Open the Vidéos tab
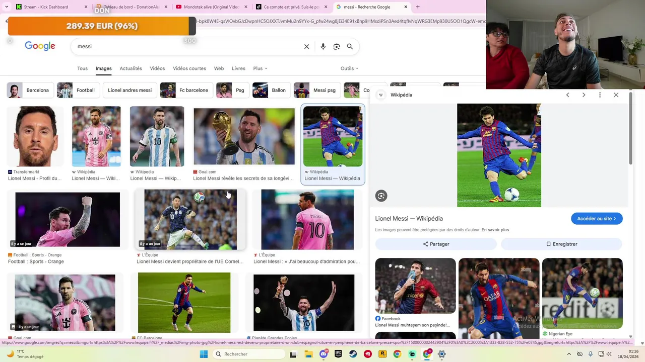 pos(157,68)
